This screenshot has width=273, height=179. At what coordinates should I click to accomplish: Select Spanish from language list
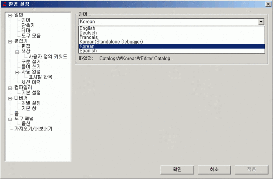(172, 51)
